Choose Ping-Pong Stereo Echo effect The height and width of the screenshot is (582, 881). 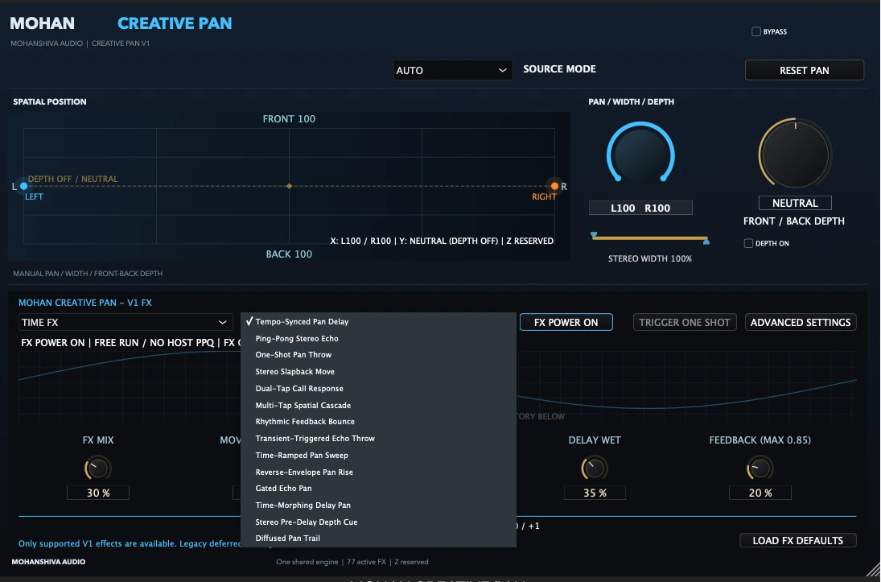pyautogui.click(x=378, y=339)
